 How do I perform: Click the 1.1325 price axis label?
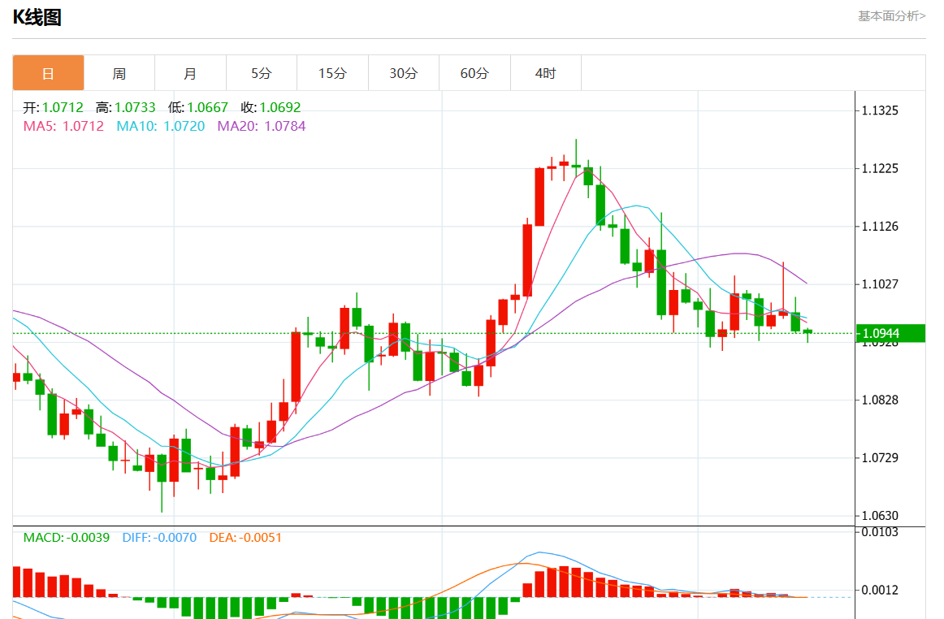point(880,110)
